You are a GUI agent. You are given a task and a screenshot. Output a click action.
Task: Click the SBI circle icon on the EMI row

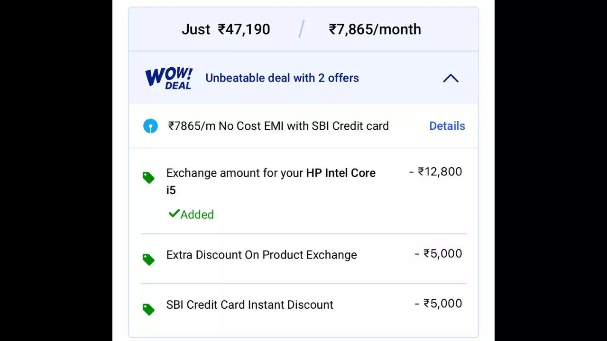150,126
